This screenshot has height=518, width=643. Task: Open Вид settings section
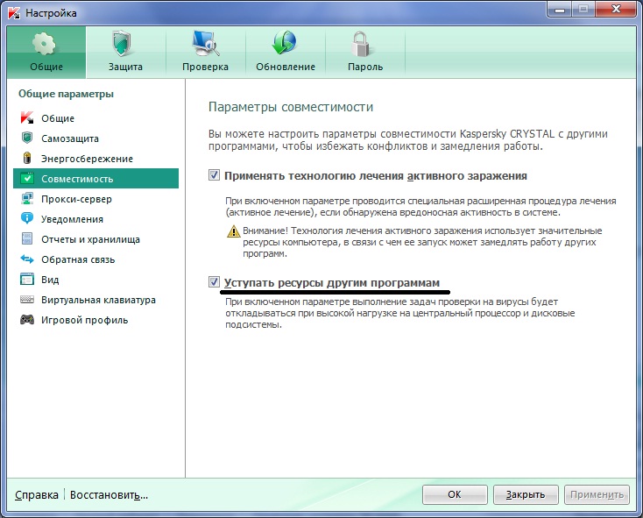click(96, 280)
